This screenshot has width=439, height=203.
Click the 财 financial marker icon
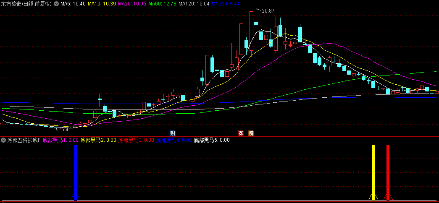pyautogui.click(x=173, y=133)
